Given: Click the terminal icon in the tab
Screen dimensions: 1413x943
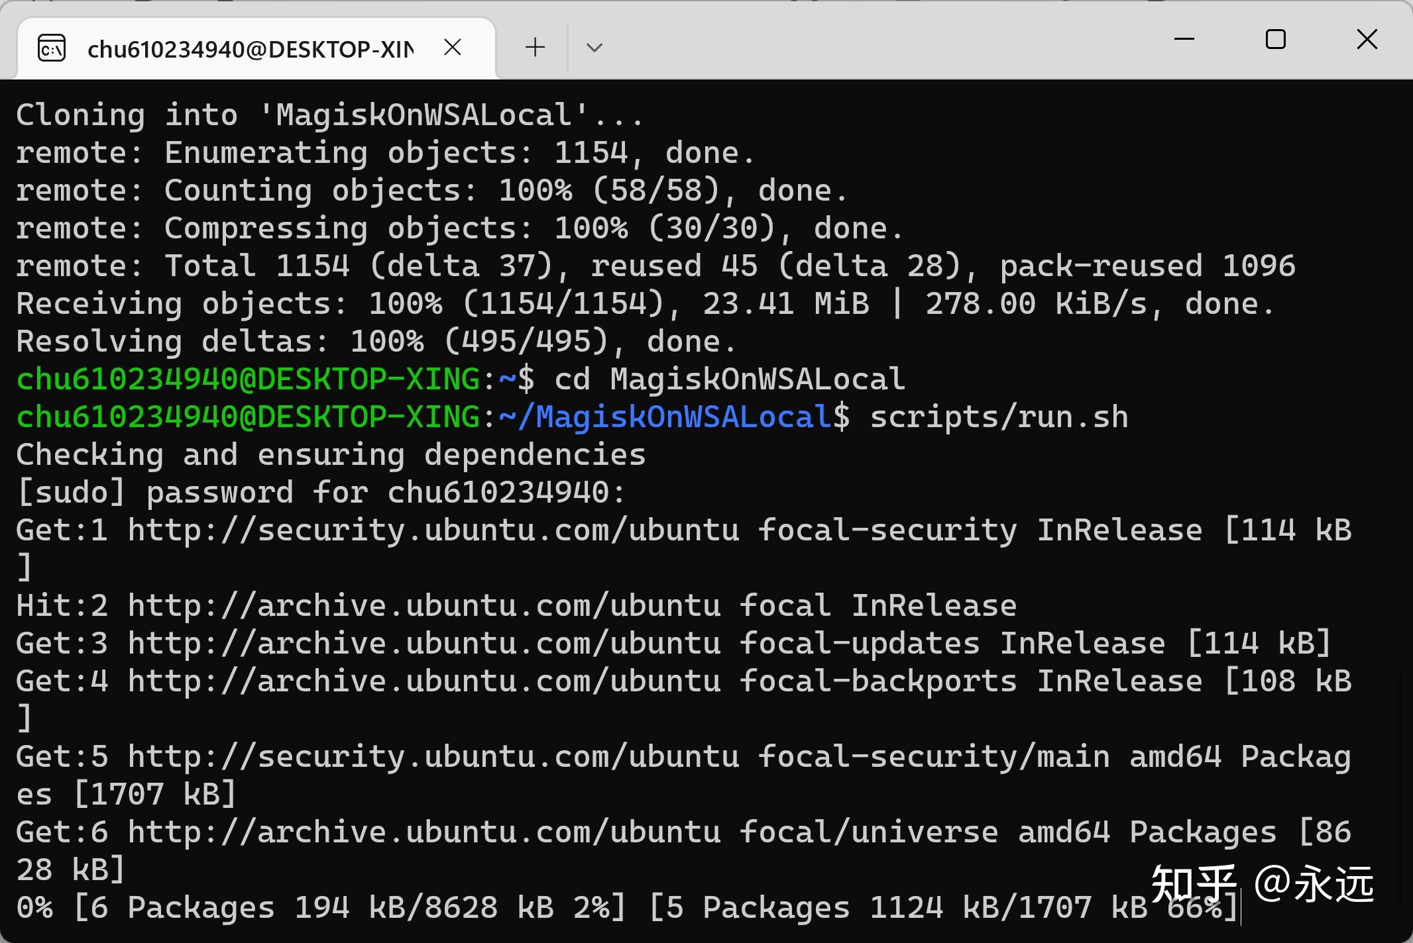Looking at the screenshot, I should pyautogui.click(x=52, y=48).
